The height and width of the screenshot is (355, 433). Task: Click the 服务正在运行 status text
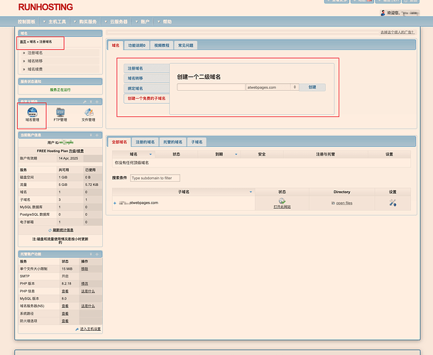[x=60, y=89]
